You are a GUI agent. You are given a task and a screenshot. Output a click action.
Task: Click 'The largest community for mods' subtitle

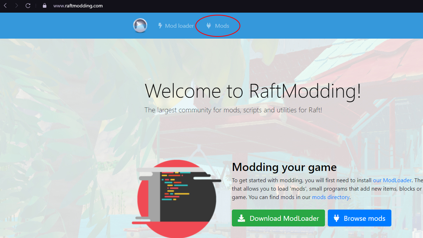pyautogui.click(x=233, y=110)
